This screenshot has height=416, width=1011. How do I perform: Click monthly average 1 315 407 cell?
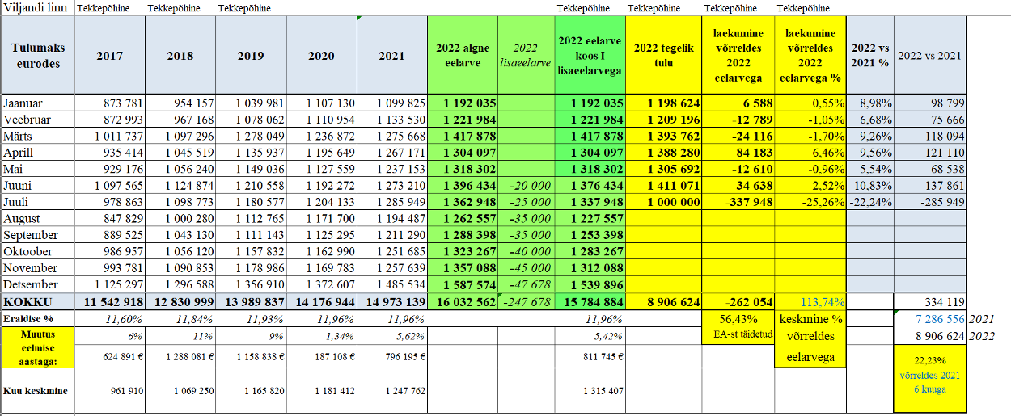pyautogui.click(x=590, y=391)
